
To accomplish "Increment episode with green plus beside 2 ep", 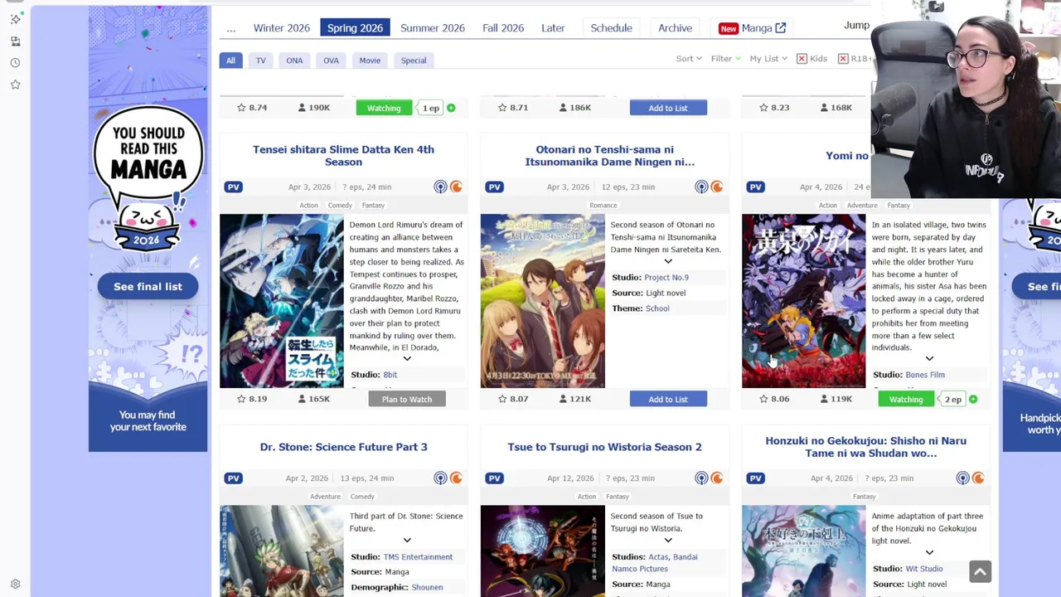I will click(973, 400).
